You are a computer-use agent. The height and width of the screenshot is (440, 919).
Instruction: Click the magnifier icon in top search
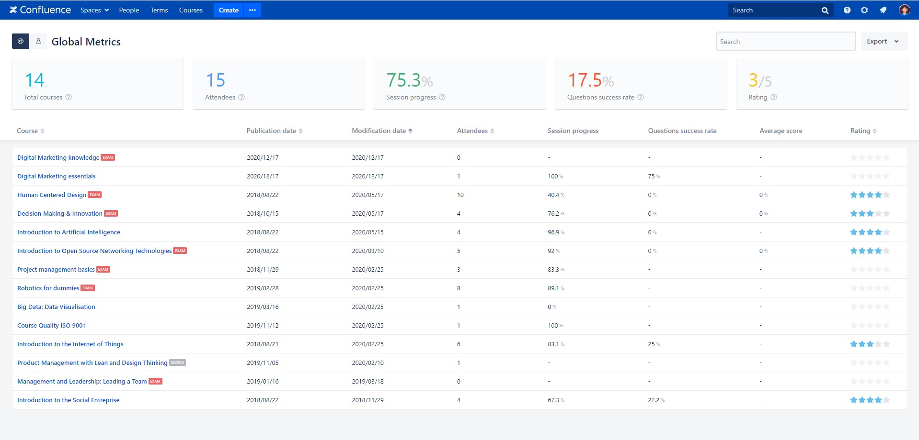click(x=825, y=11)
